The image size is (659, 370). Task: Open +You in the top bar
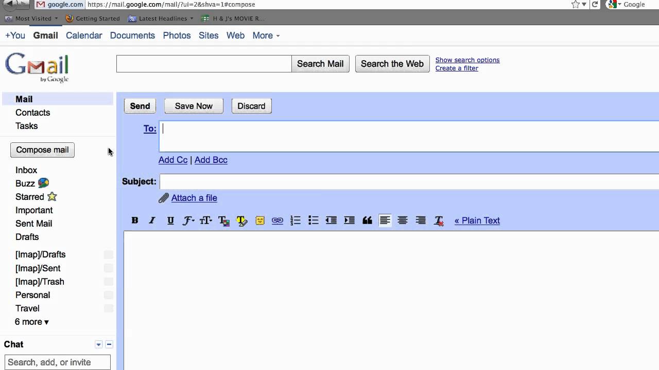(15, 35)
